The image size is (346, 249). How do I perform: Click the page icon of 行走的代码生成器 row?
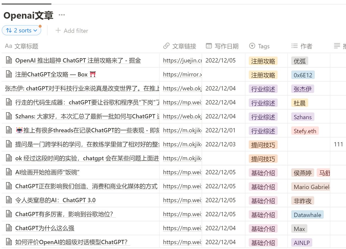[9, 102]
